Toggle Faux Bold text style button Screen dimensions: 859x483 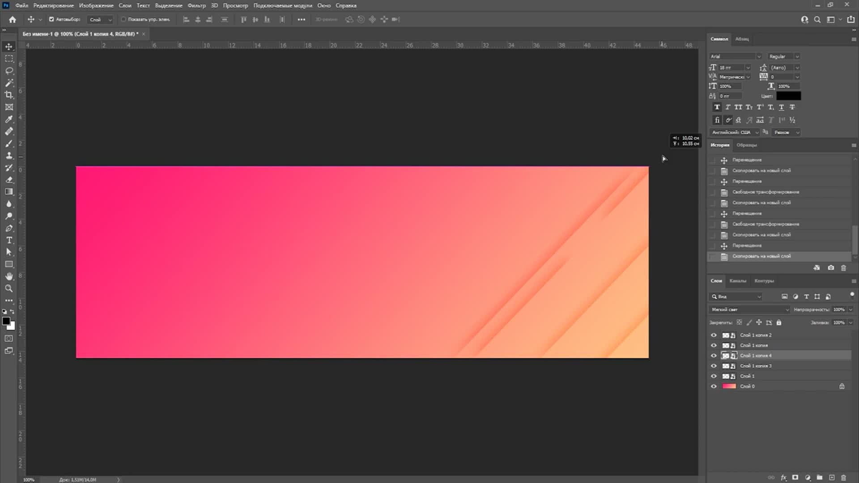tap(717, 107)
